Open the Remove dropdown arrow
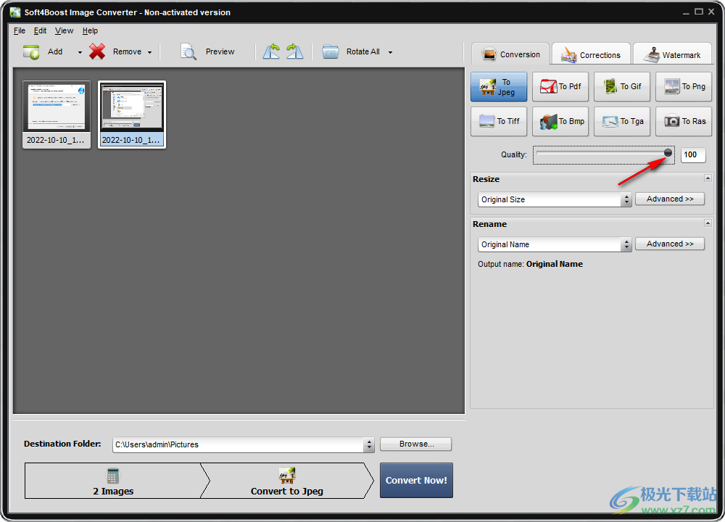This screenshot has height=522, width=725. 149,52
